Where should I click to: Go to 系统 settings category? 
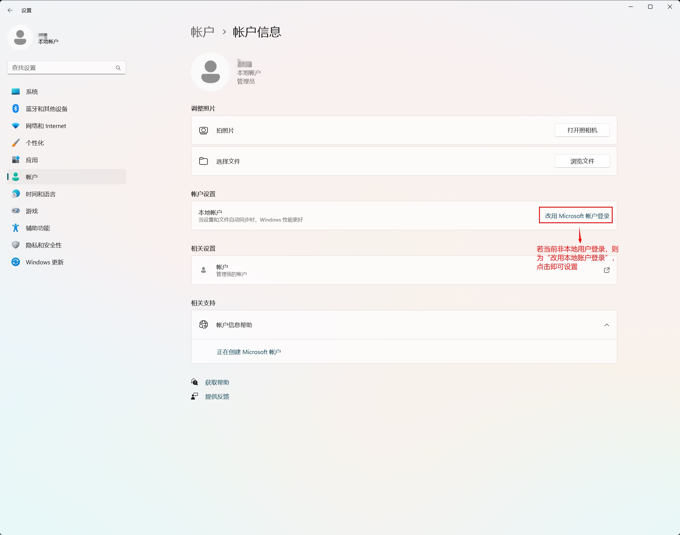point(32,92)
